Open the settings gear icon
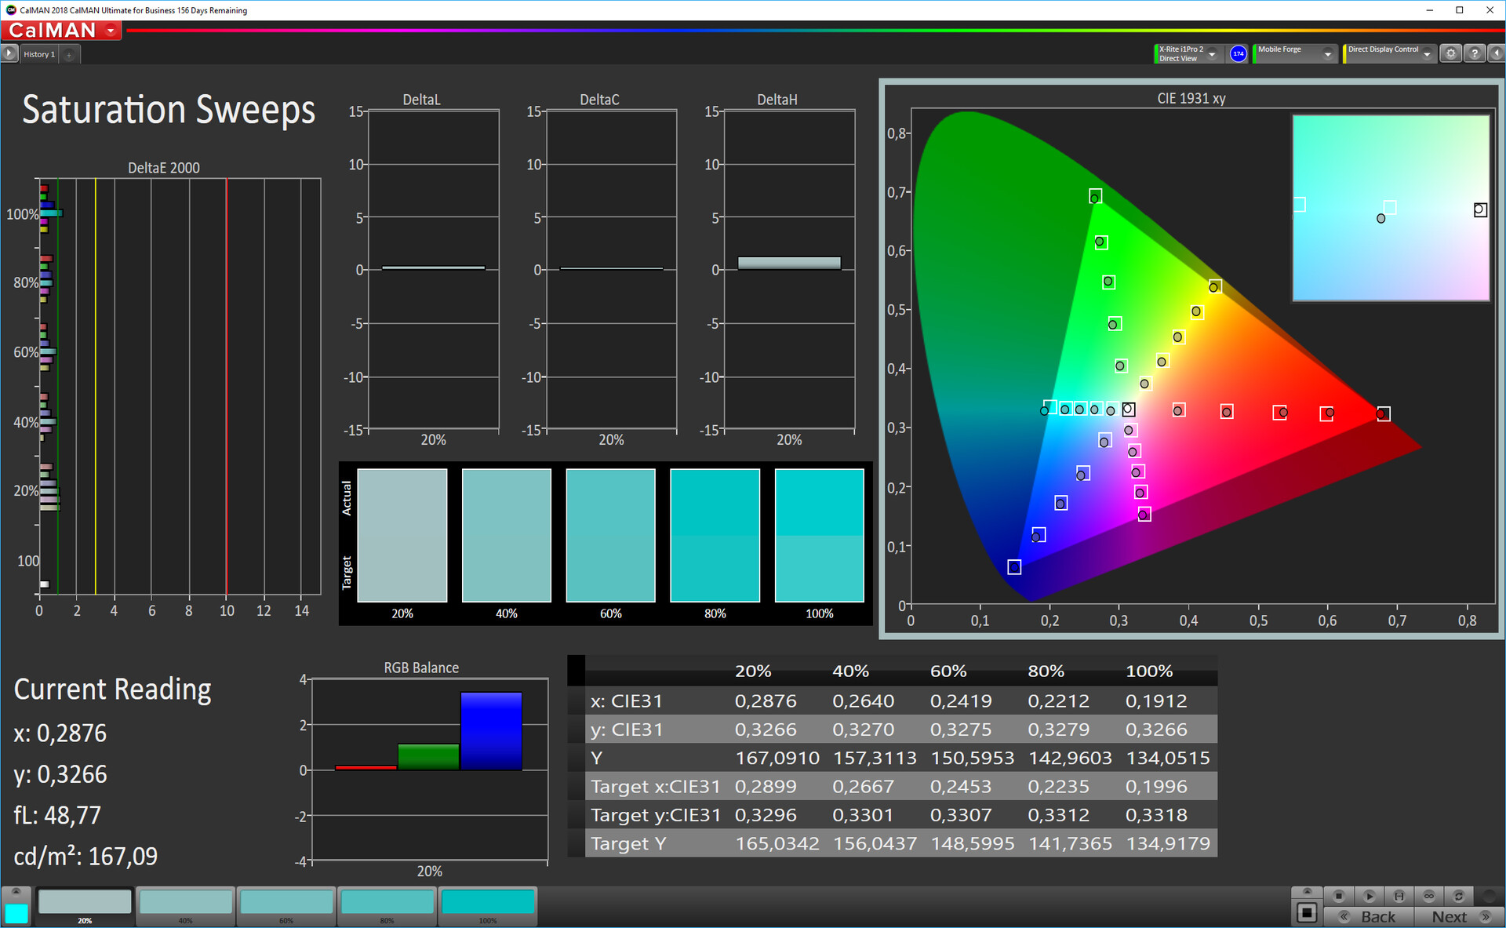This screenshot has height=928, width=1506. click(1450, 53)
